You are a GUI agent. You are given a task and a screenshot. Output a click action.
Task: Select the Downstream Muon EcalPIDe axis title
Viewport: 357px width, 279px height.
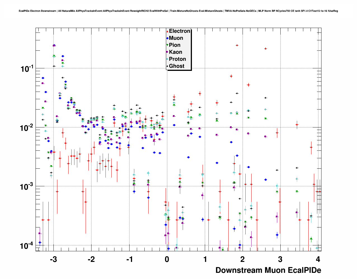tap(268, 270)
